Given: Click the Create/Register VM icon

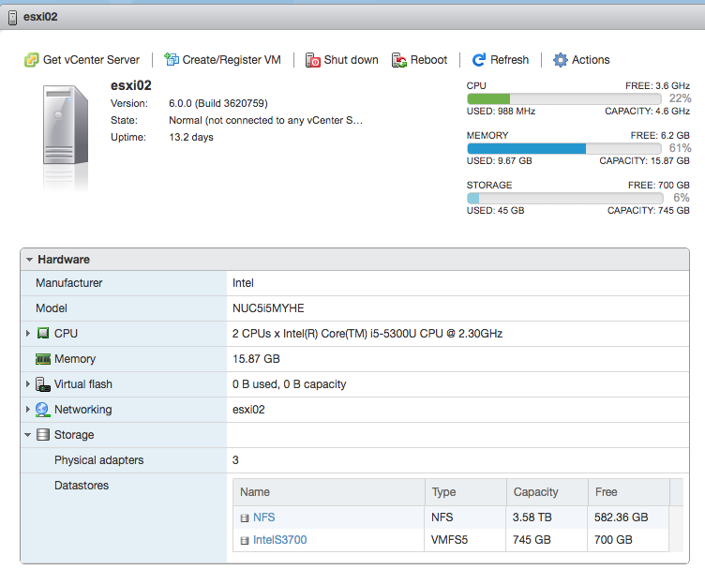Looking at the screenshot, I should coord(172,60).
